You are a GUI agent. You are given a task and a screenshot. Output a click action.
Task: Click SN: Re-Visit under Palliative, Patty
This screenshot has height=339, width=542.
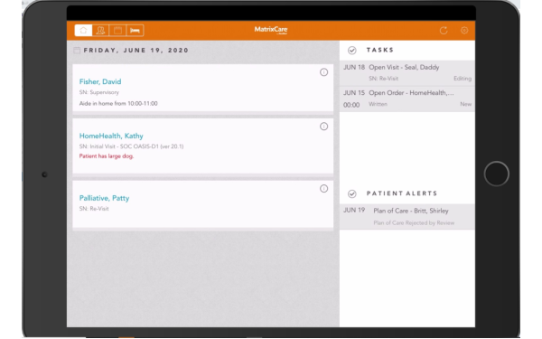coord(94,209)
